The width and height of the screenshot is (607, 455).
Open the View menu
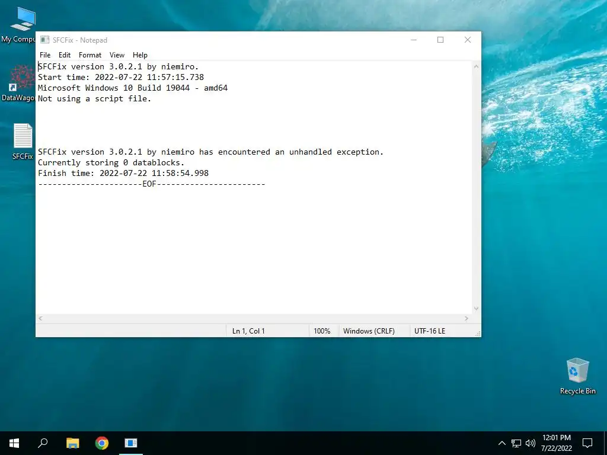[x=117, y=55]
